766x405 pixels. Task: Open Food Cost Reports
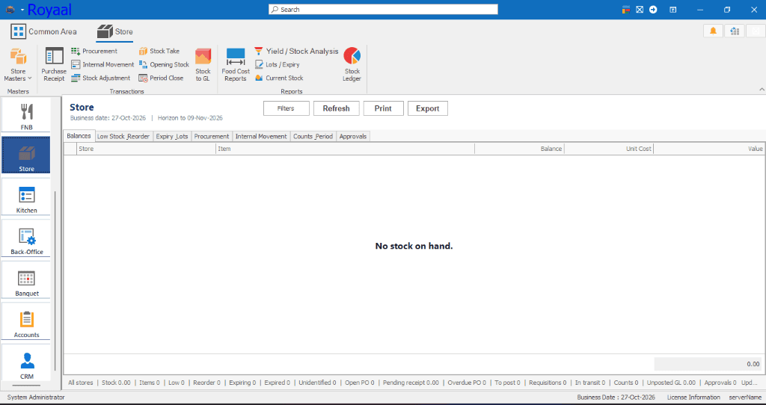[236, 64]
